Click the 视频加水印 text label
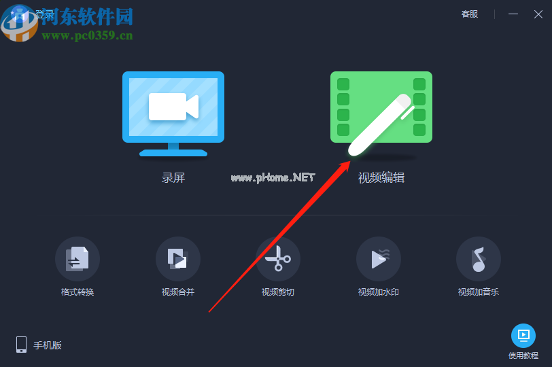Viewport: 552px width, 367px height. (379, 292)
